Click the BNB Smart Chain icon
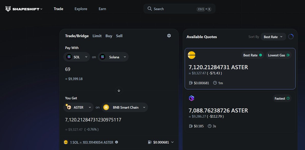 click(106, 107)
